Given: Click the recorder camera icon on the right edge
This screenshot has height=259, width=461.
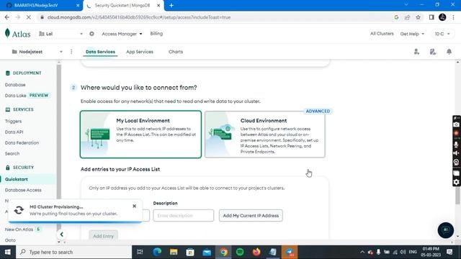Looking at the screenshot, I should tap(456, 124).
